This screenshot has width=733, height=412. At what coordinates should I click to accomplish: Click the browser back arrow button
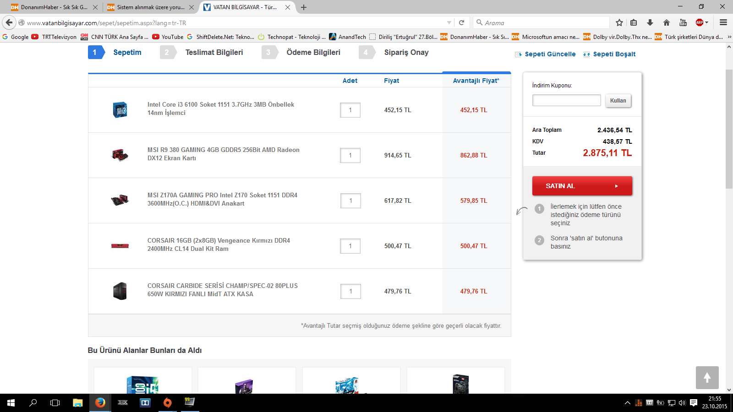tap(9, 22)
